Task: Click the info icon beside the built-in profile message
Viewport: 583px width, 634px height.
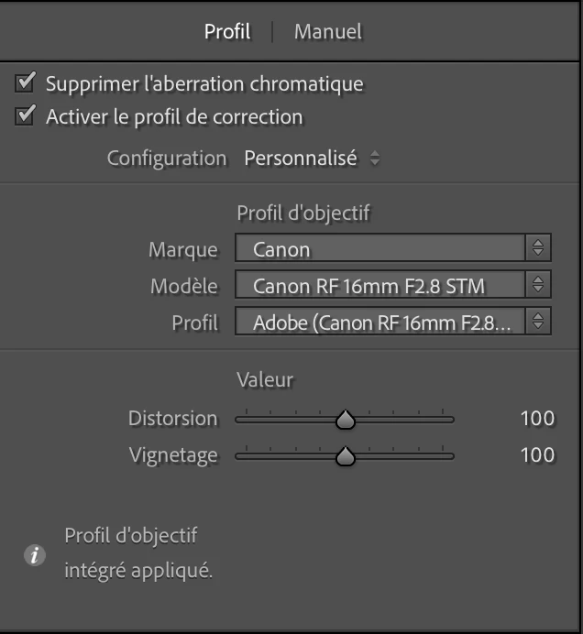Action: [35, 555]
